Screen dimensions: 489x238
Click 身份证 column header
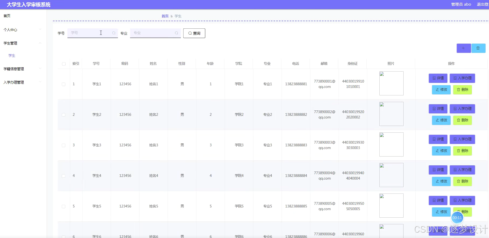[x=353, y=64]
